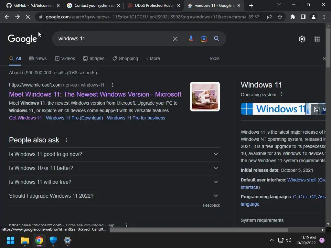This screenshot has height=248, width=331.
Task: Open the About menu beside People also ask
Action: tap(67, 140)
